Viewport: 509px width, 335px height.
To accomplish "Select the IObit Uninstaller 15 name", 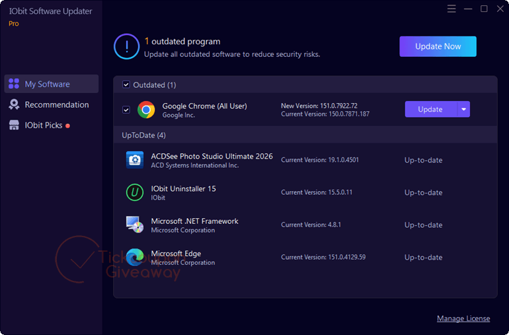I will (183, 188).
